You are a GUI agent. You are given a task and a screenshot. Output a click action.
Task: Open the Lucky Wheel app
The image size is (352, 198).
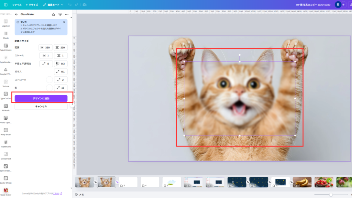(6, 179)
